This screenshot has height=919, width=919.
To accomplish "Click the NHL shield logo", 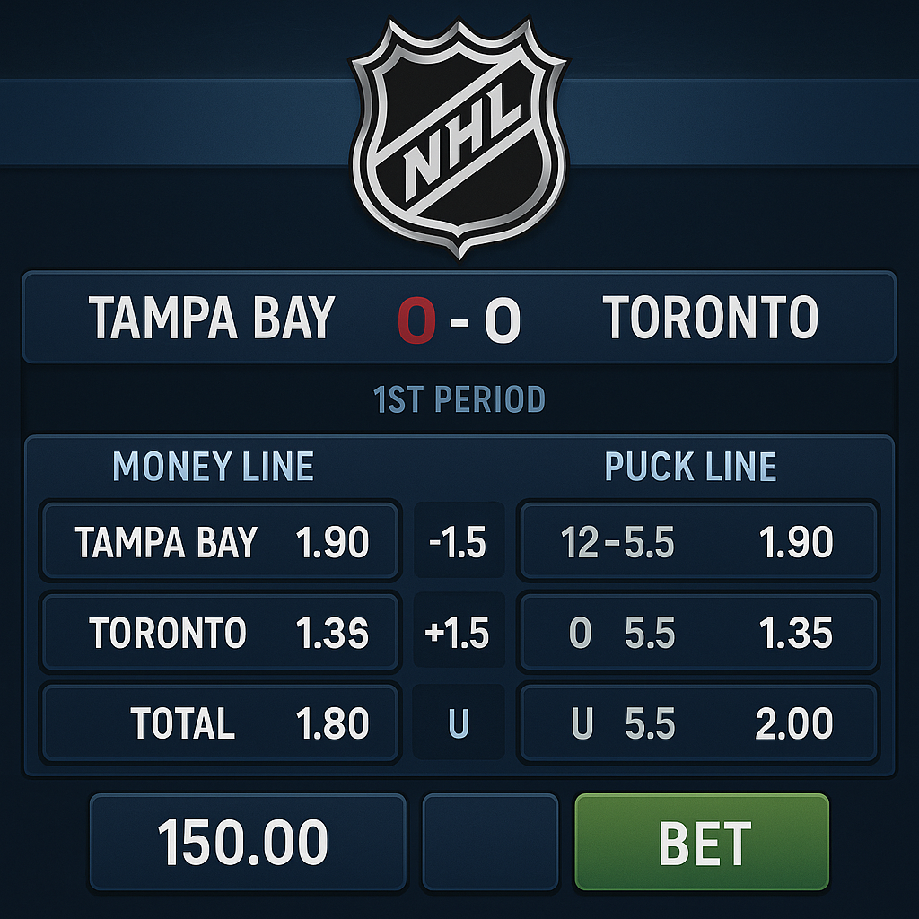I will pos(459,135).
